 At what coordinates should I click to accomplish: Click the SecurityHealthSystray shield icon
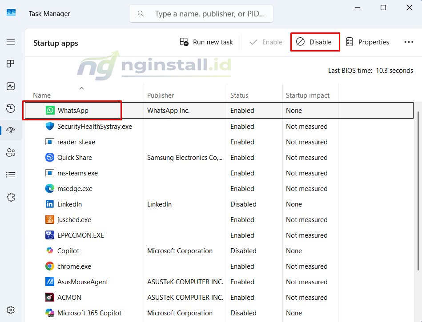[50, 126]
